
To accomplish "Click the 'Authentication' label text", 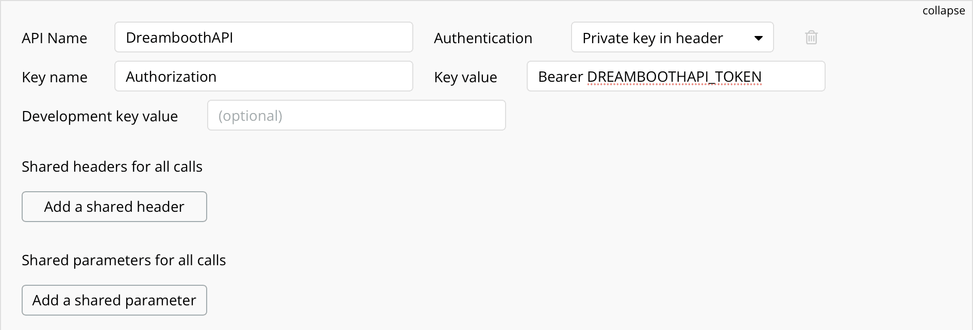I will 483,38.
